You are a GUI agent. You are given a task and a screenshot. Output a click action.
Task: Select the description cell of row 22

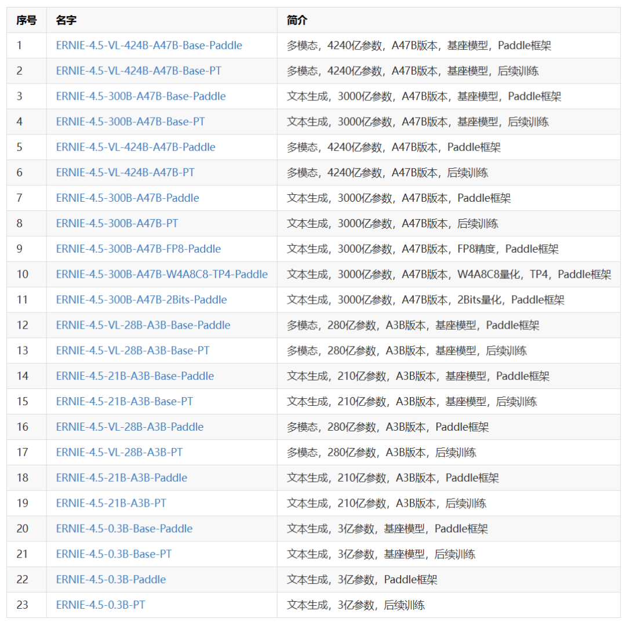(449, 580)
